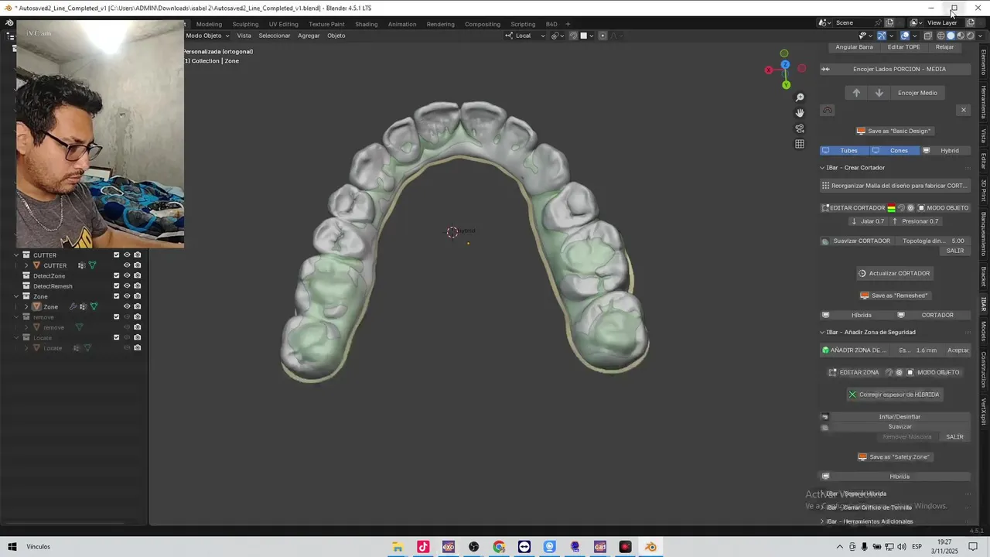Viewport: 990px width, 557px height.
Task: Open the Blanqueamiento sidebar tab
Action: [x=984, y=234]
